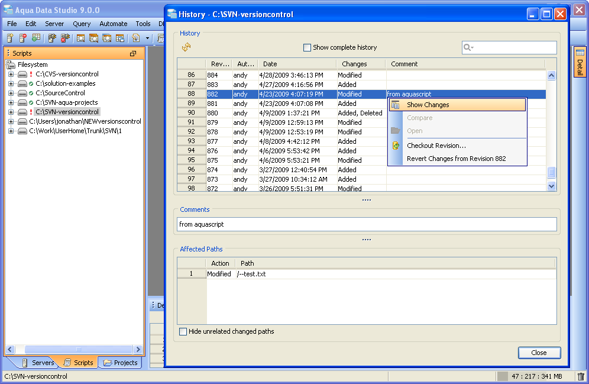
Task: Click the Scripts panel horizontal scrollbar left arrow
Action: tap(10, 350)
